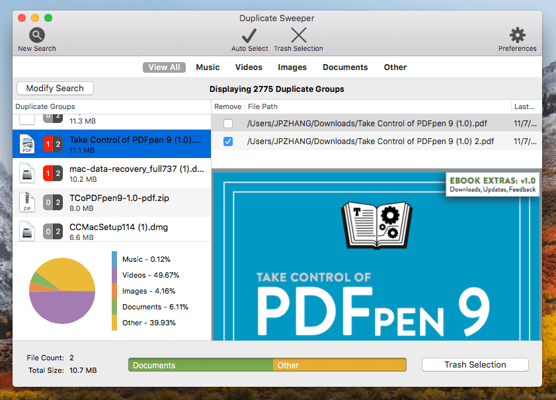Switch to the Music tab
Image resolution: width=556 pixels, height=400 pixels.
[x=208, y=67]
